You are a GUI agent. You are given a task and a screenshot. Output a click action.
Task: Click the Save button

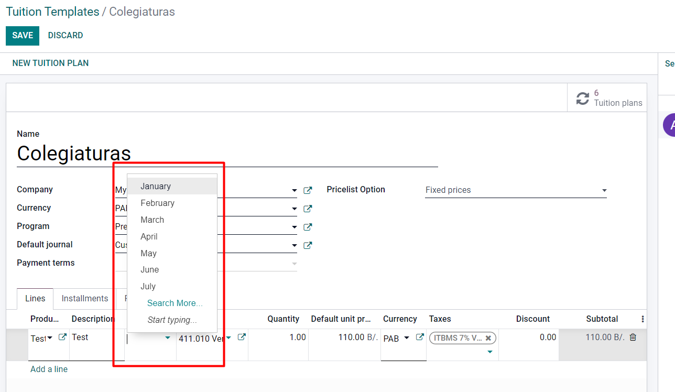pyautogui.click(x=23, y=36)
